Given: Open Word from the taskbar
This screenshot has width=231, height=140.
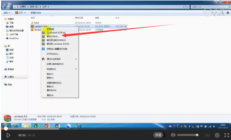Looking at the screenshot, I should (58, 126).
